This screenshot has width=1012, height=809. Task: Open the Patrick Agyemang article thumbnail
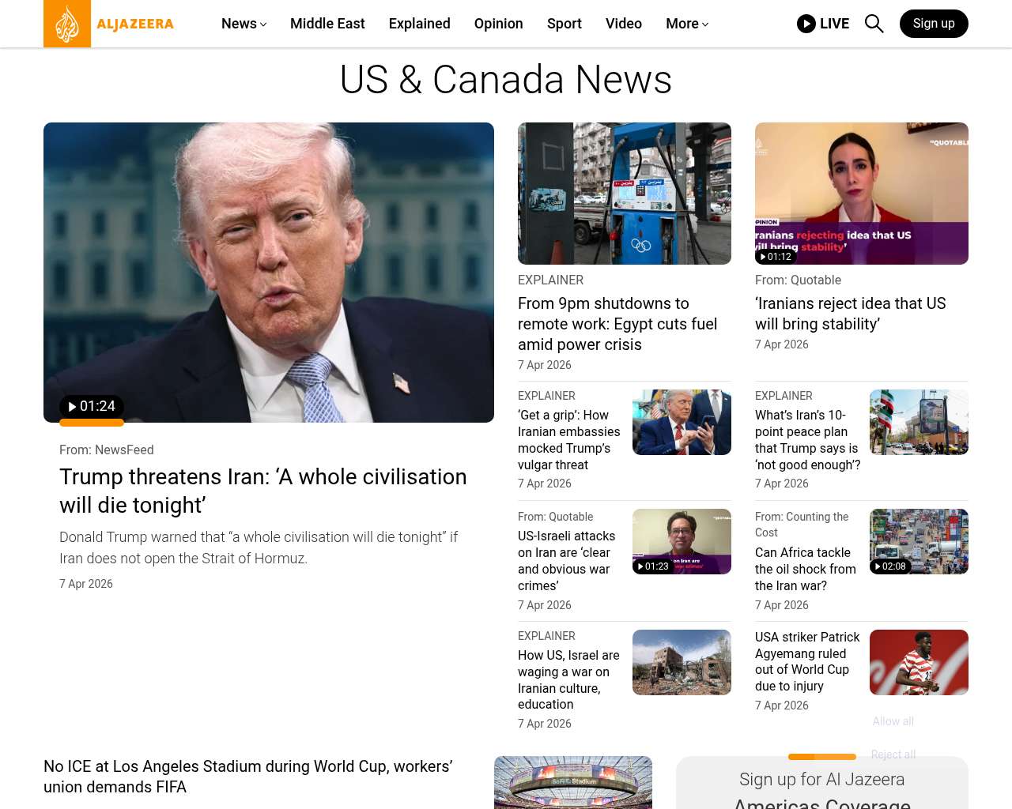919,662
